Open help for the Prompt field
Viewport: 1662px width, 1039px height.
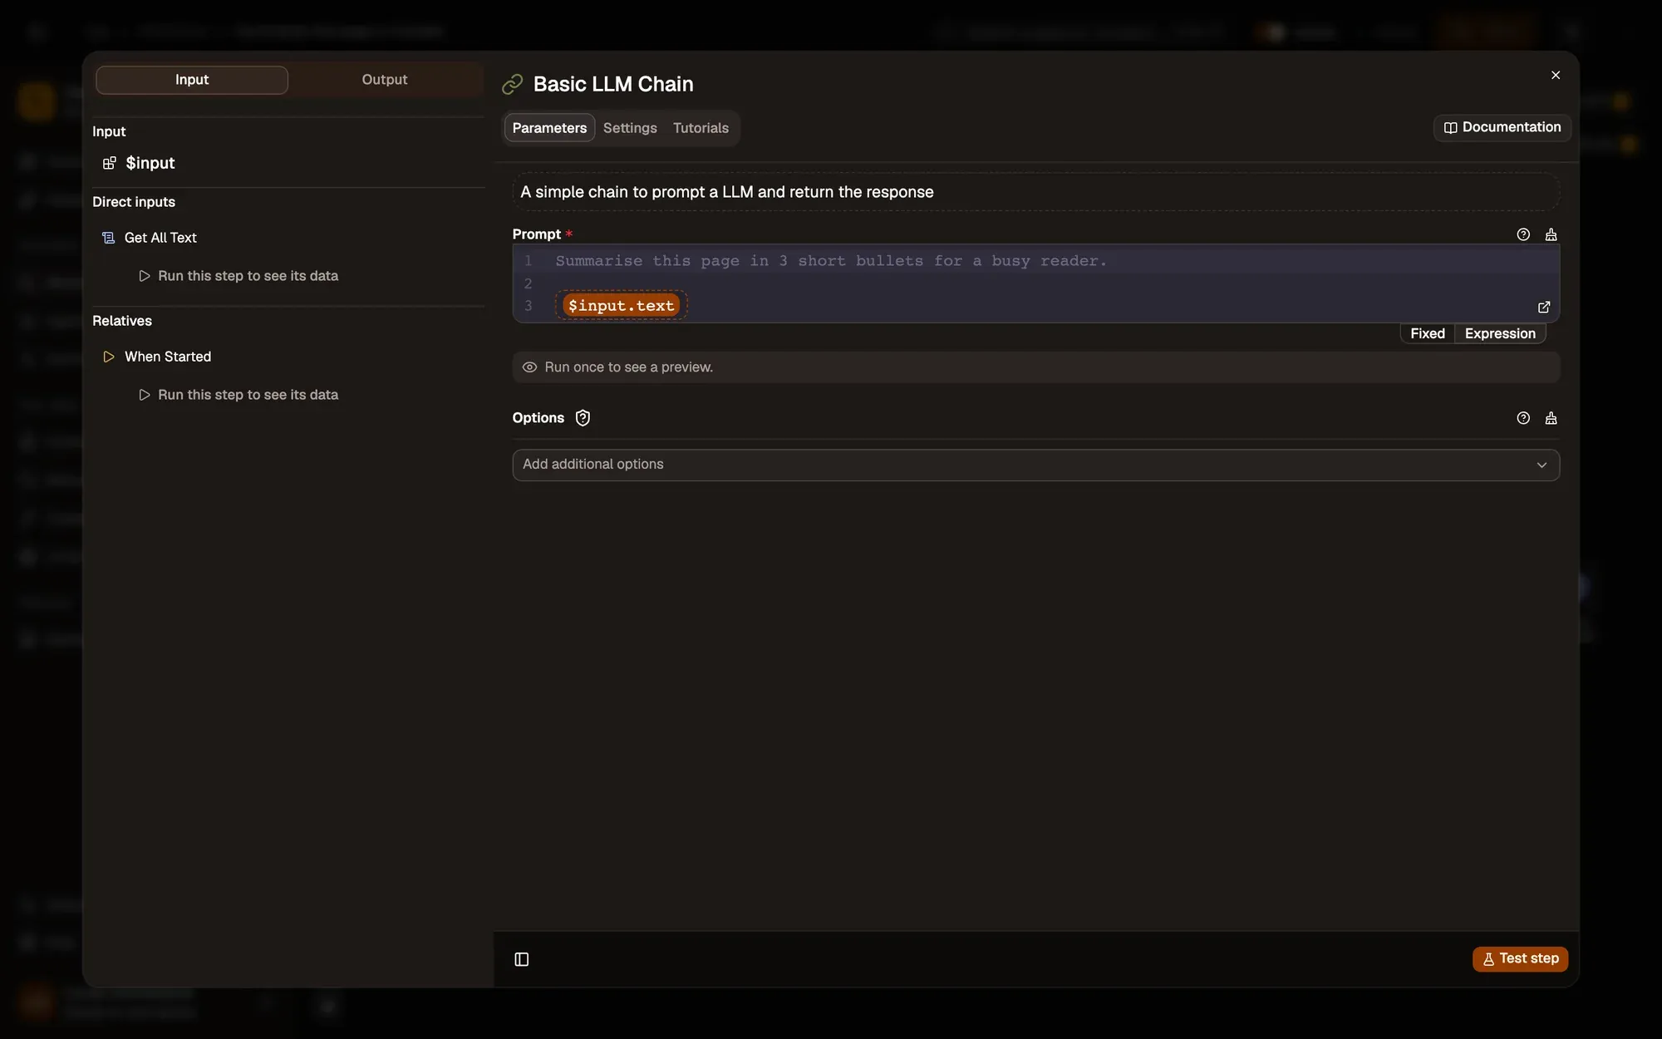[x=1523, y=234]
